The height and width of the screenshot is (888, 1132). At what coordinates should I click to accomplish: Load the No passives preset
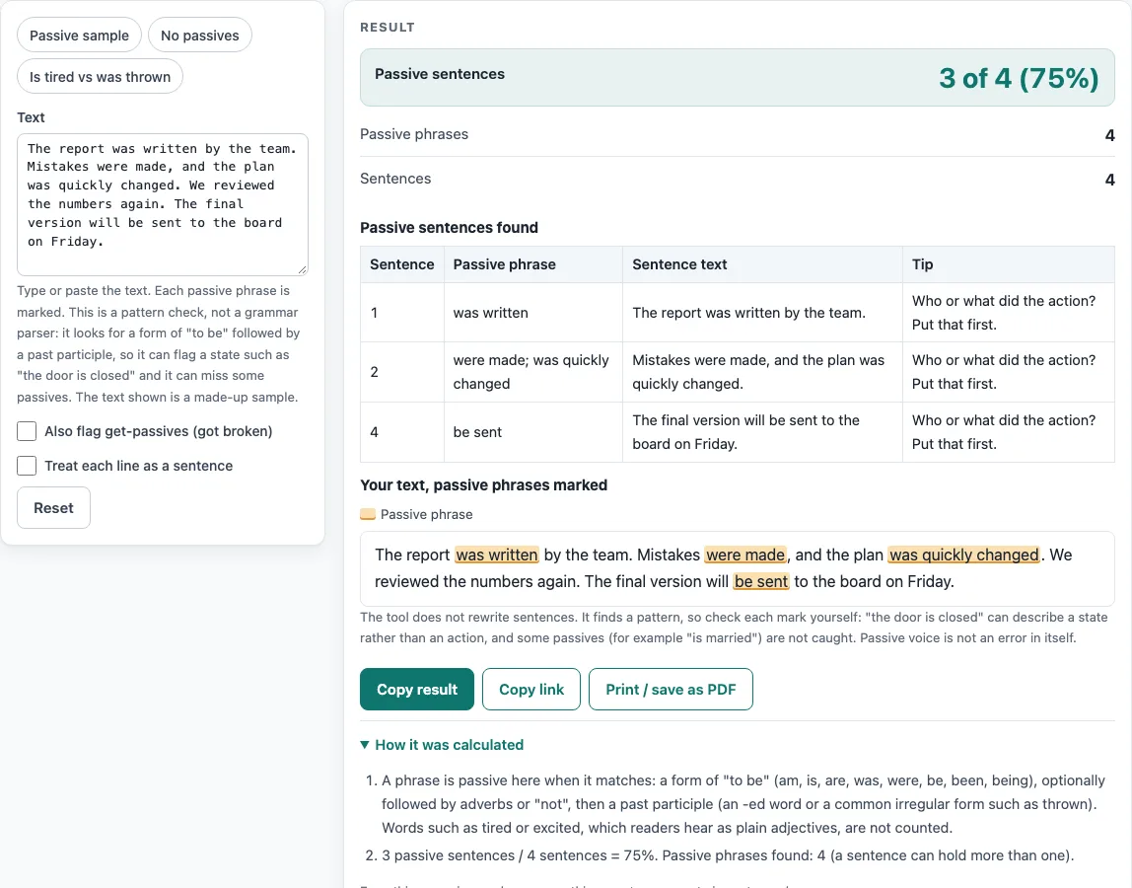pos(200,36)
